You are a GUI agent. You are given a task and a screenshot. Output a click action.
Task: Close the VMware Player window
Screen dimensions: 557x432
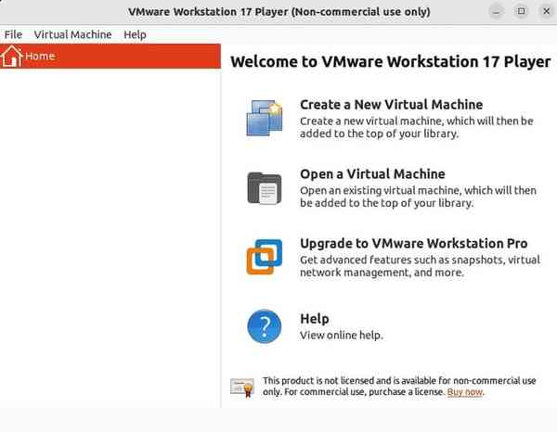click(547, 11)
